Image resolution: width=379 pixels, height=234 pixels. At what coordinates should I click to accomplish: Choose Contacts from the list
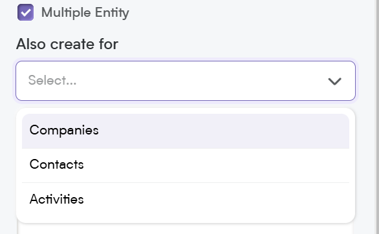pyautogui.click(x=186, y=165)
